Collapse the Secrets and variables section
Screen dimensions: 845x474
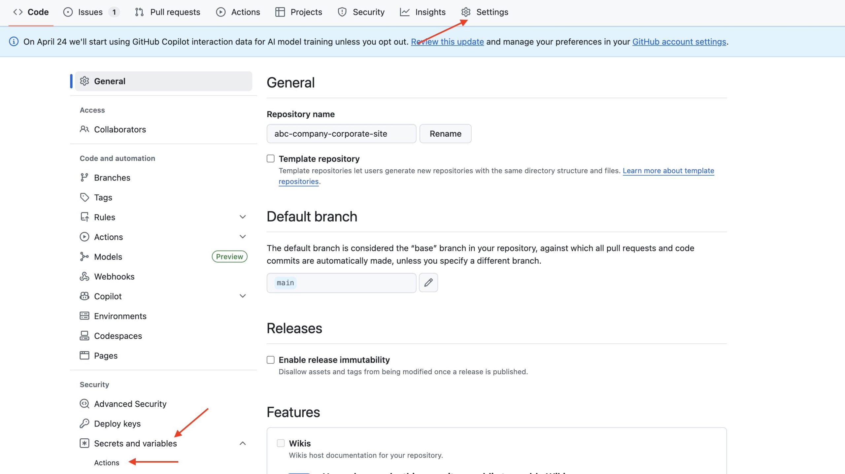tap(243, 443)
